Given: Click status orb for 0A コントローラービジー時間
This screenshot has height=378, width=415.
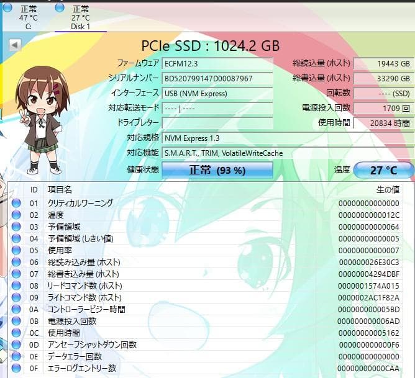Looking at the screenshot, I should coord(16,309).
